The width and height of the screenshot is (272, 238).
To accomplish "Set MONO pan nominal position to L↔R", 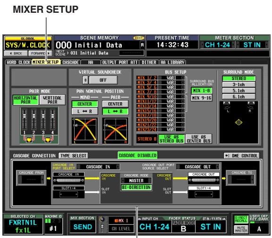I will [x=85, y=112].
